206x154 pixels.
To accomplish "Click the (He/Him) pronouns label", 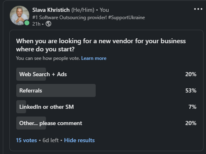I will [x=83, y=10].
